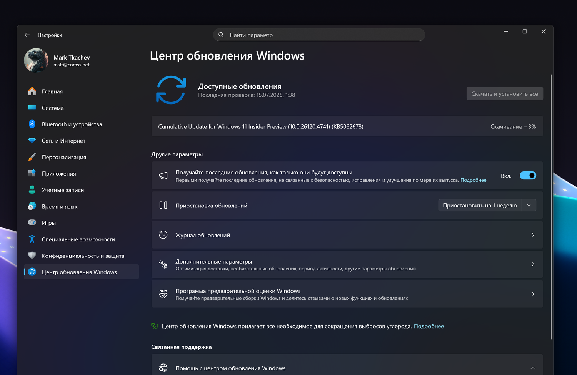577x375 pixels.
Task: Open Программа предварительной оценки Windows chevron
Action: 533,294
